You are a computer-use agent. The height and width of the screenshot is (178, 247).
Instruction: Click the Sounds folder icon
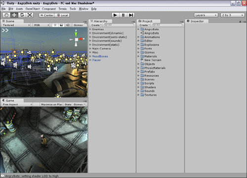pyautogui.click(x=142, y=91)
